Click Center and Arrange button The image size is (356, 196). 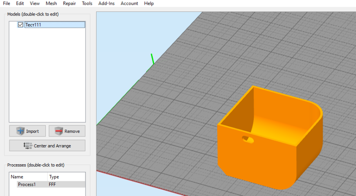pos(47,145)
